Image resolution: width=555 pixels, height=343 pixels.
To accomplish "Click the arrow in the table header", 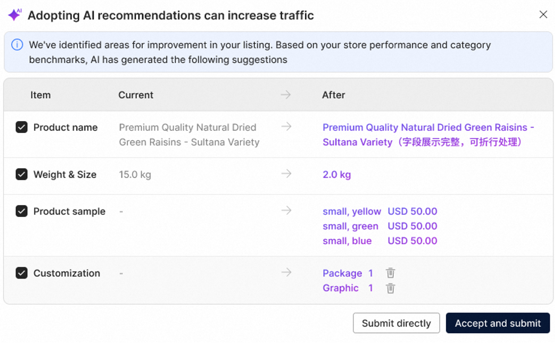I will pyautogui.click(x=286, y=95).
